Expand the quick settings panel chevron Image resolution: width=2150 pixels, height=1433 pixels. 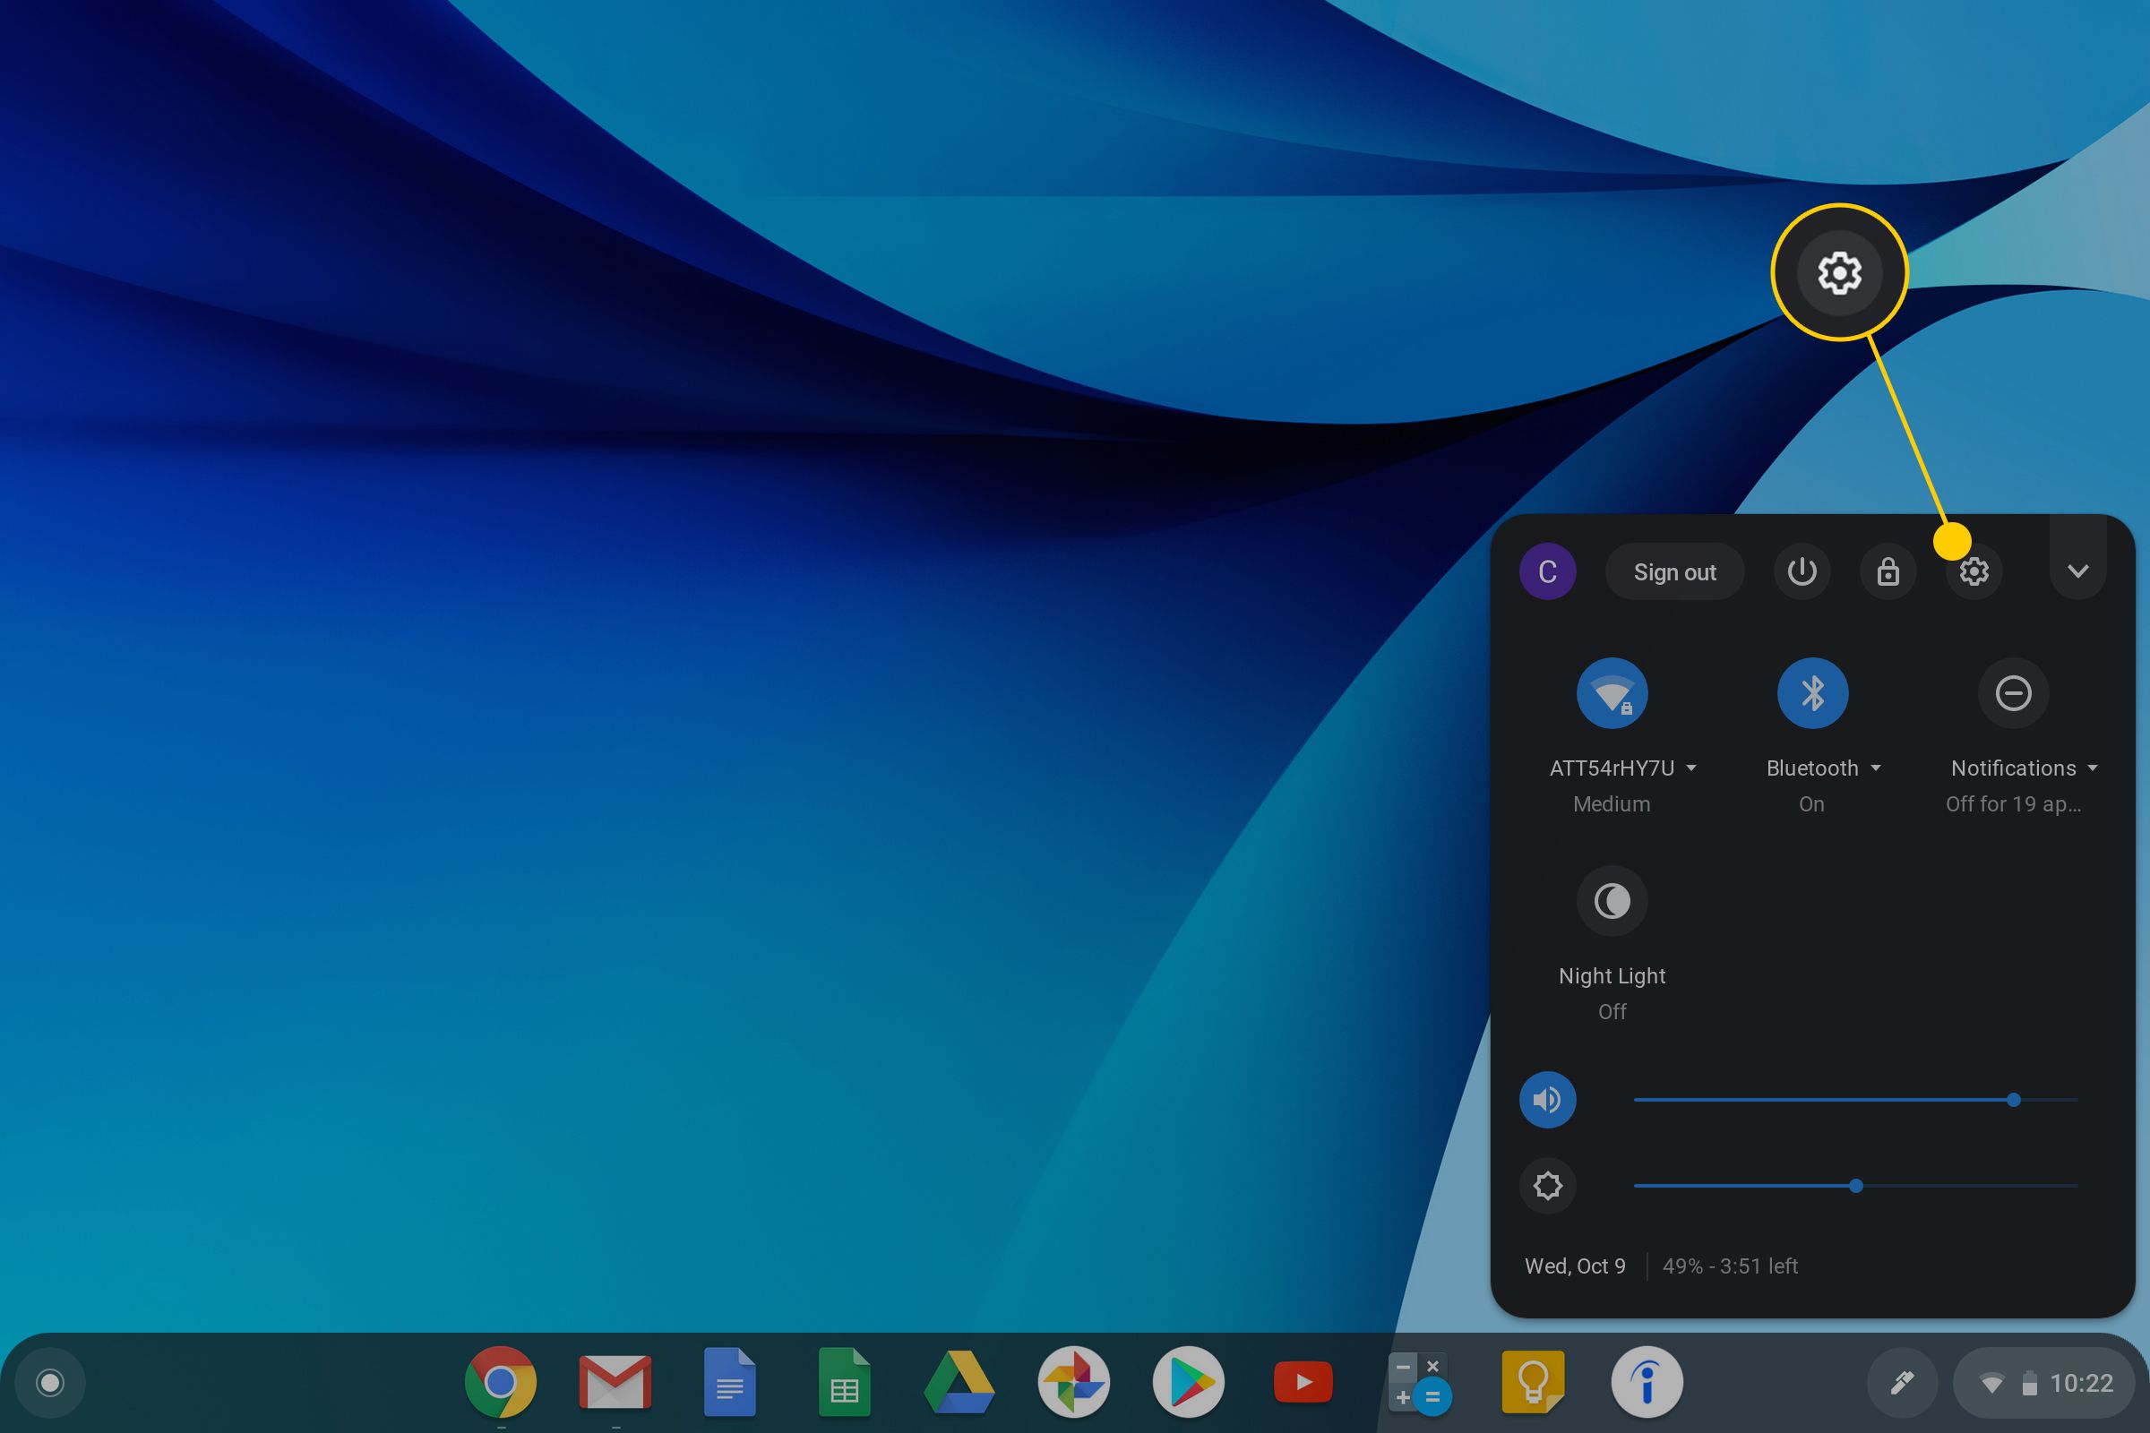click(x=2078, y=571)
